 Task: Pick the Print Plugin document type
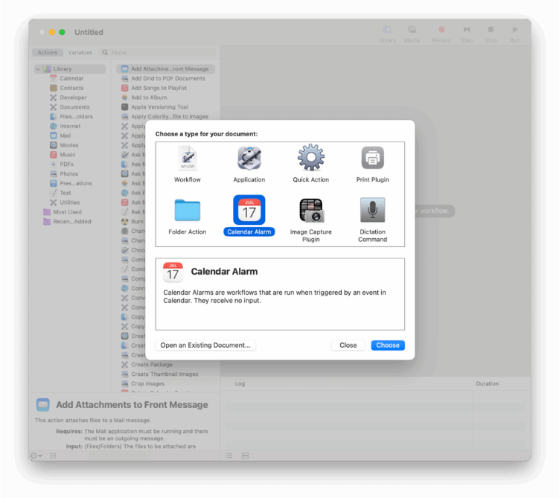373,158
